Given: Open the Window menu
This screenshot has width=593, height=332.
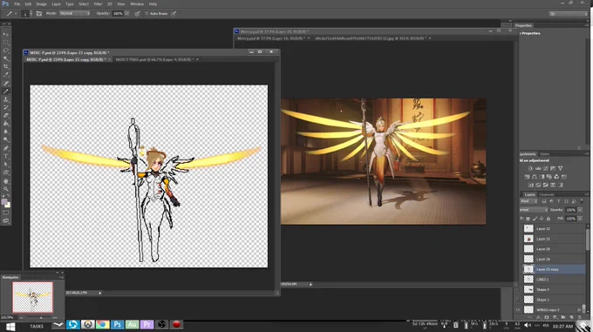Looking at the screenshot, I should click(137, 4).
